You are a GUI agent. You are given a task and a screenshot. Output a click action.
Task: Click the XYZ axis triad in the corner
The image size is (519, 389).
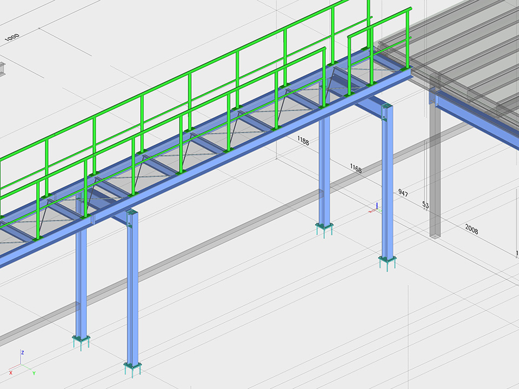[x=22, y=363]
